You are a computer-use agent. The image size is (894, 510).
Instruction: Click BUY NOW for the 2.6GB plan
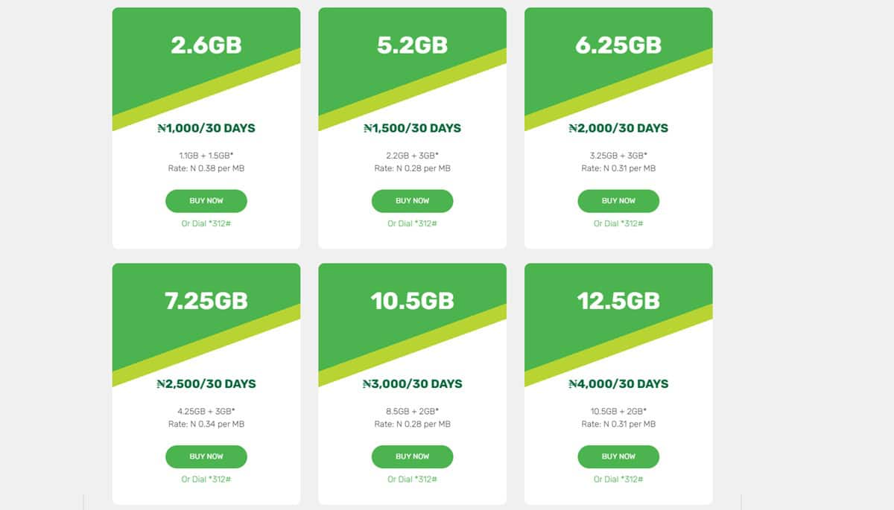click(206, 201)
